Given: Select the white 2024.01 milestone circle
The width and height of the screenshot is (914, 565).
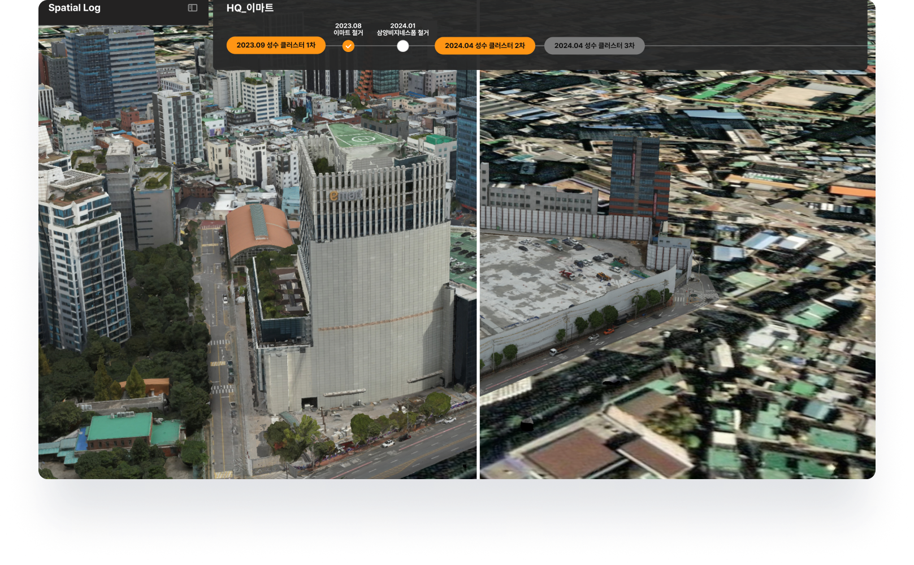Looking at the screenshot, I should coord(402,46).
